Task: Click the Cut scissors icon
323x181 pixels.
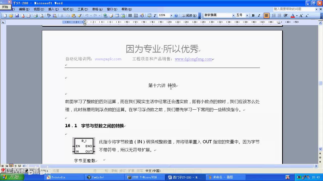Action: 62,16
